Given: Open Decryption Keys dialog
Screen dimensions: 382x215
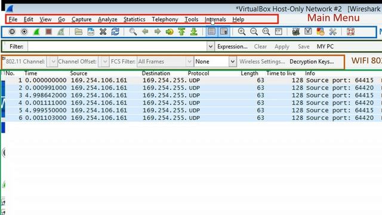Looking at the screenshot, I should tap(312, 62).
